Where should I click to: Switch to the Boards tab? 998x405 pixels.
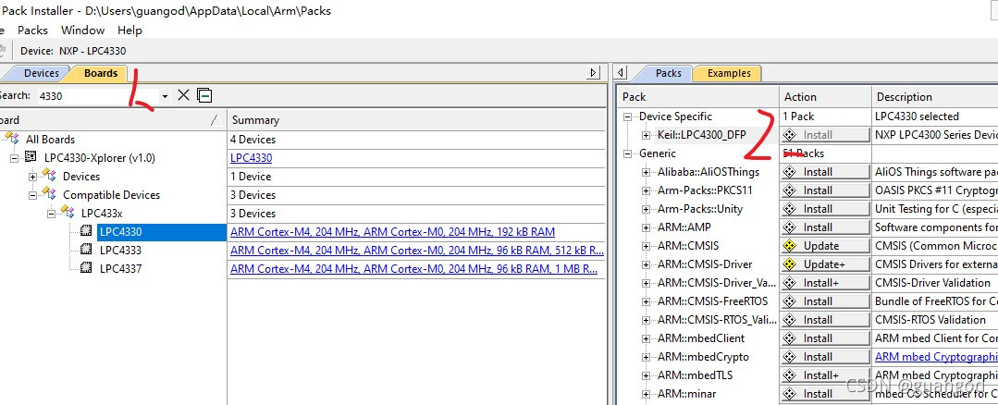click(101, 73)
